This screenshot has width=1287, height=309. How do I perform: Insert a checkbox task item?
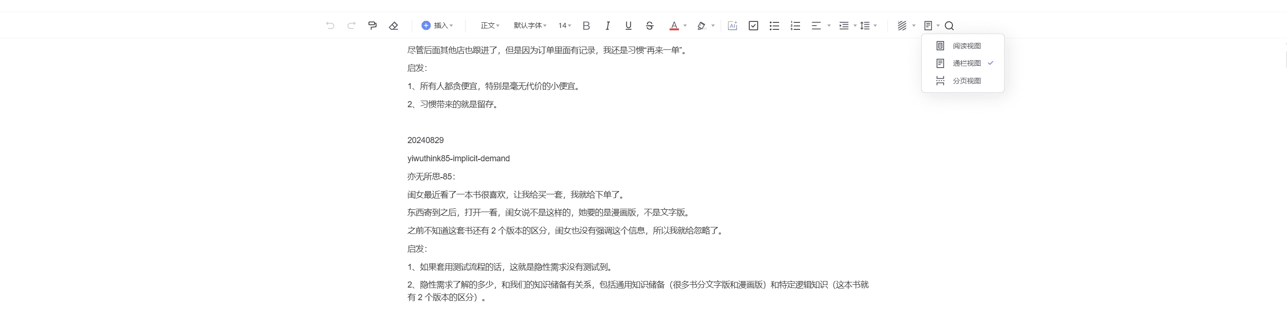coord(753,26)
